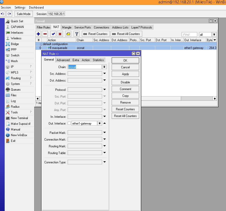The width and height of the screenshot is (226, 211).
Task: Expand Dst. Address field
Action: click(x=105, y=80)
